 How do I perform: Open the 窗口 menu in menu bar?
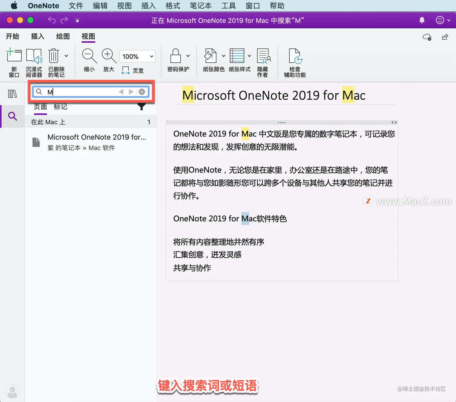click(253, 5)
